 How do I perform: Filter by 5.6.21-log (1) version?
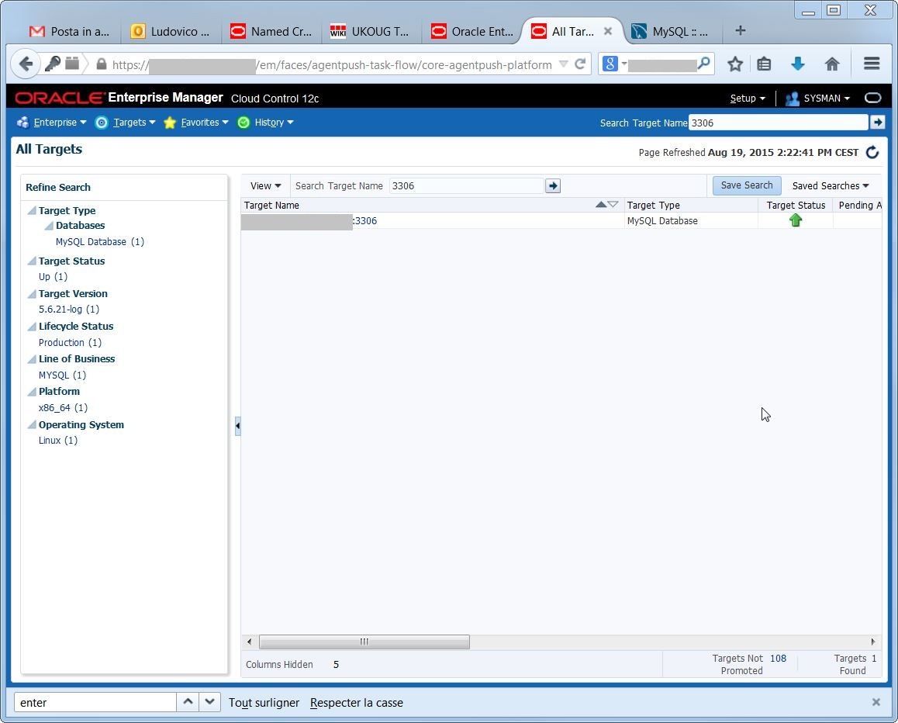[69, 310]
